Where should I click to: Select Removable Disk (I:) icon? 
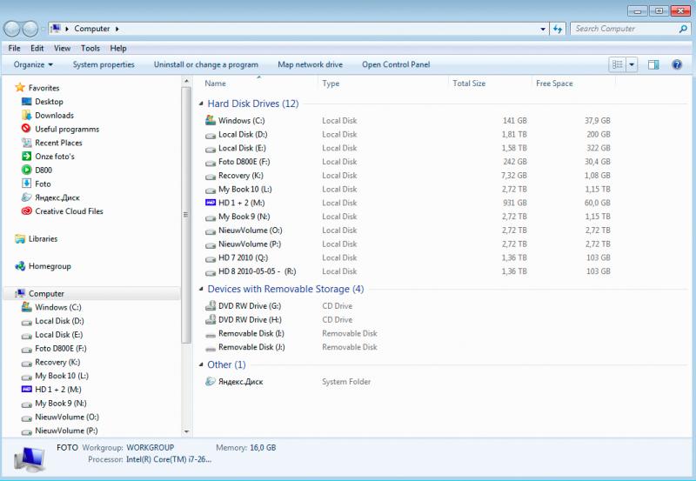[211, 335]
